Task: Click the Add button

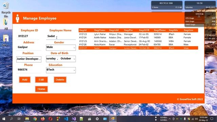Action: click(x=25, y=80)
